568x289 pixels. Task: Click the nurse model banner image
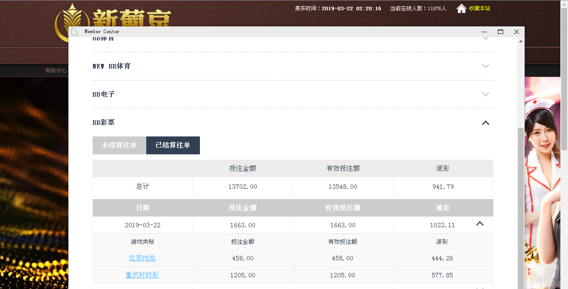542,183
